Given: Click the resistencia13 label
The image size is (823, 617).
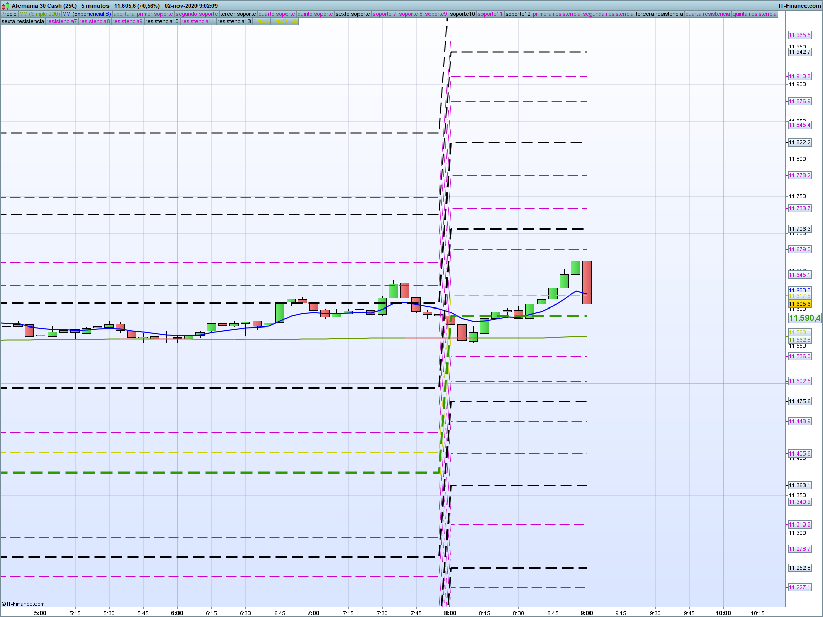Looking at the screenshot, I should click(234, 21).
